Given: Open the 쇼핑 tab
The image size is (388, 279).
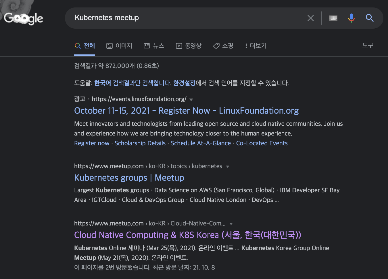Looking at the screenshot, I should [x=223, y=46].
